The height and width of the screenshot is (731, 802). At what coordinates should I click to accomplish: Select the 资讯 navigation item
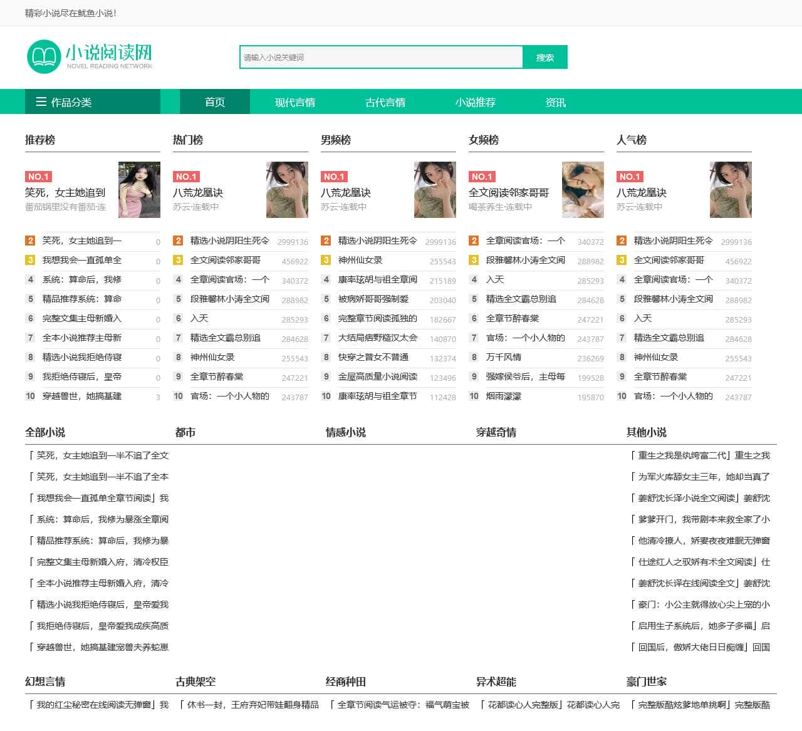[x=556, y=102]
